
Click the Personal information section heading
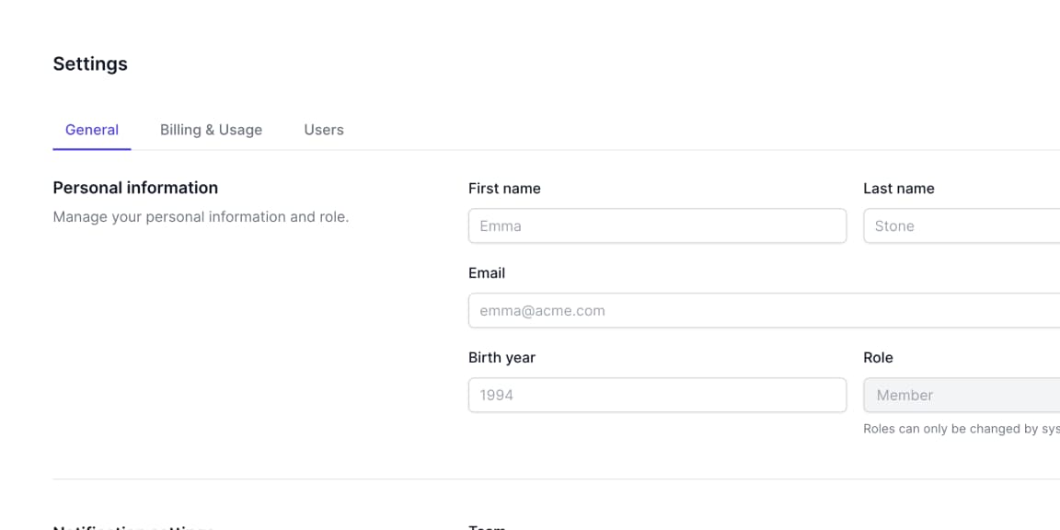(x=135, y=188)
